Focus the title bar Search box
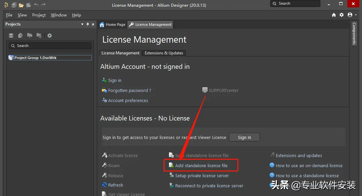 295,3
